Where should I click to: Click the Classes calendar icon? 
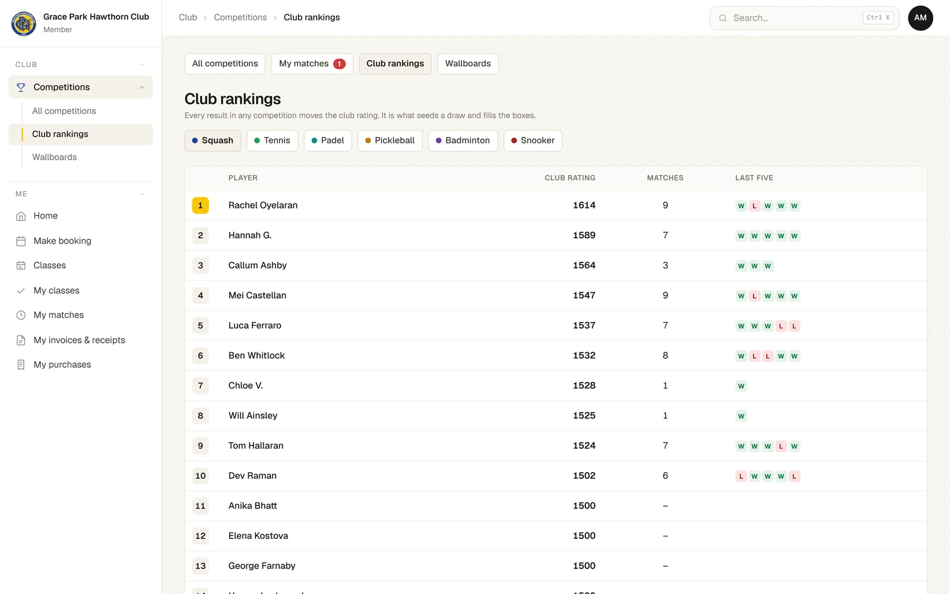21,266
